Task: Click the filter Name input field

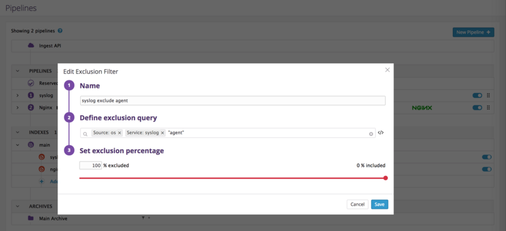Action: pos(233,101)
